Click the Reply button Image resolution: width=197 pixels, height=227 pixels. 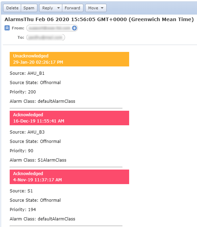(x=47, y=8)
